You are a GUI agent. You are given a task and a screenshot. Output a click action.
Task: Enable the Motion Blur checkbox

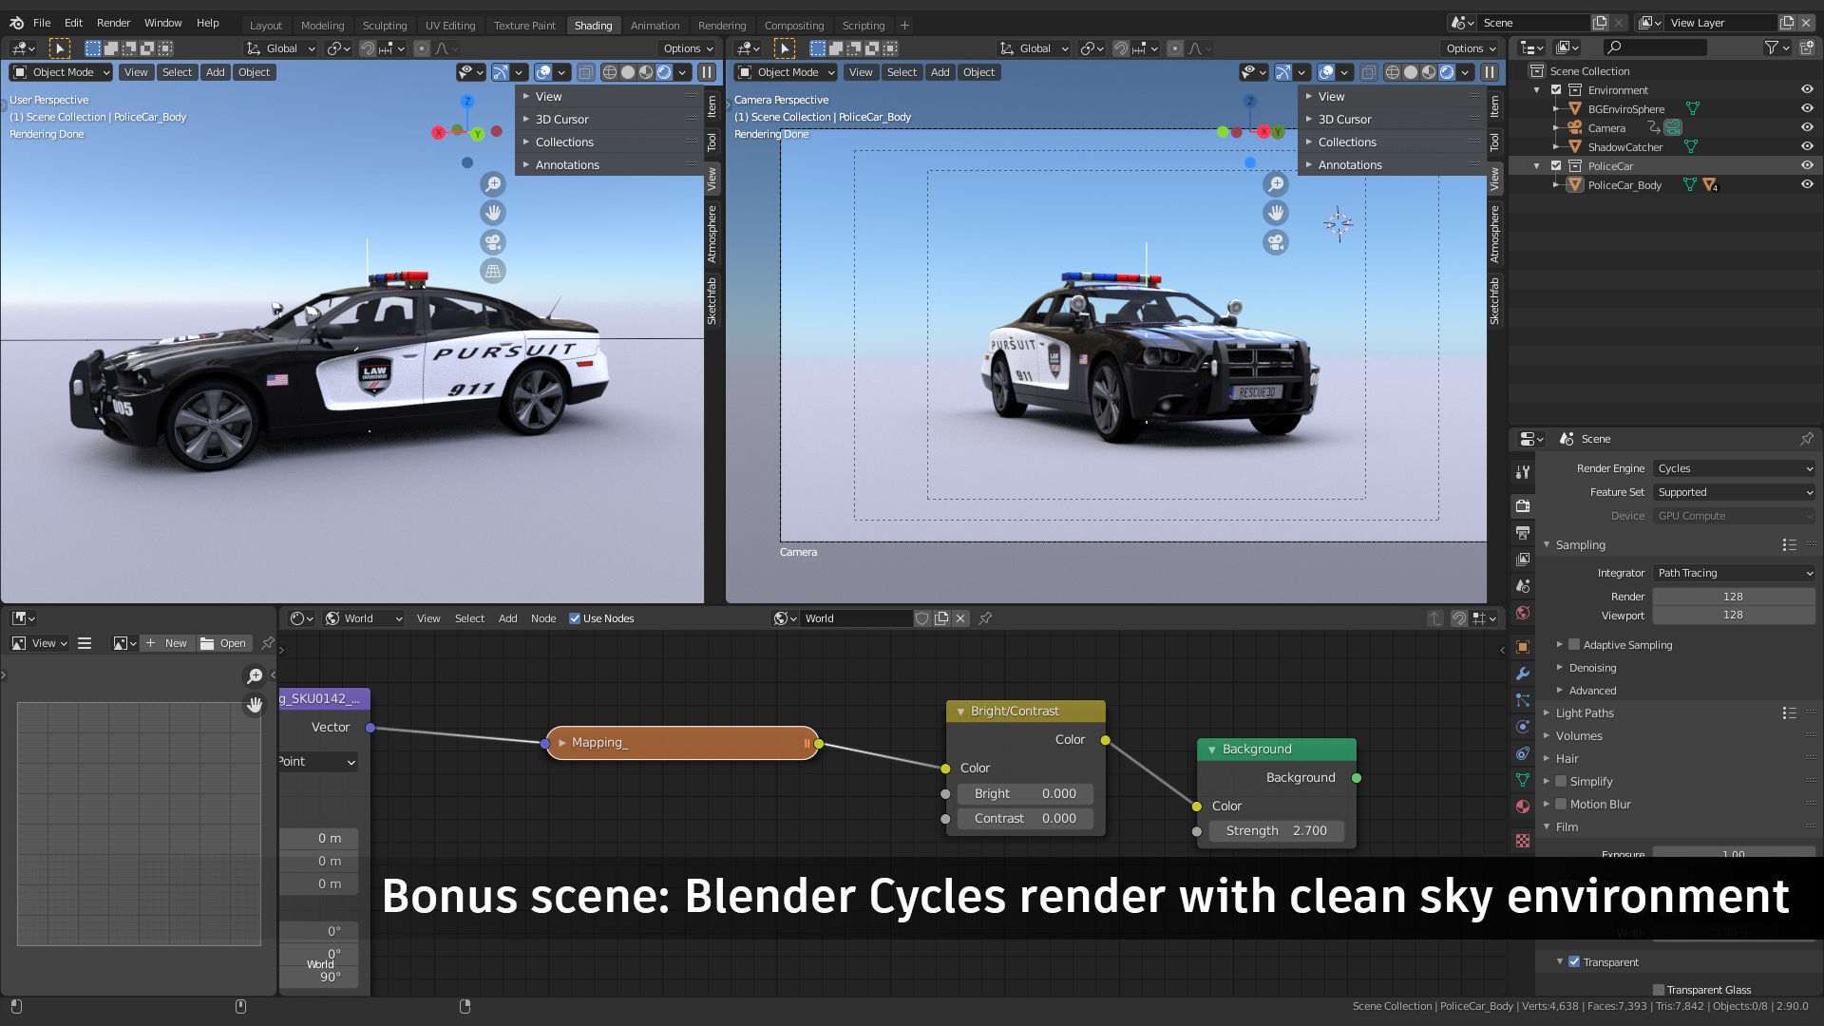1561,804
